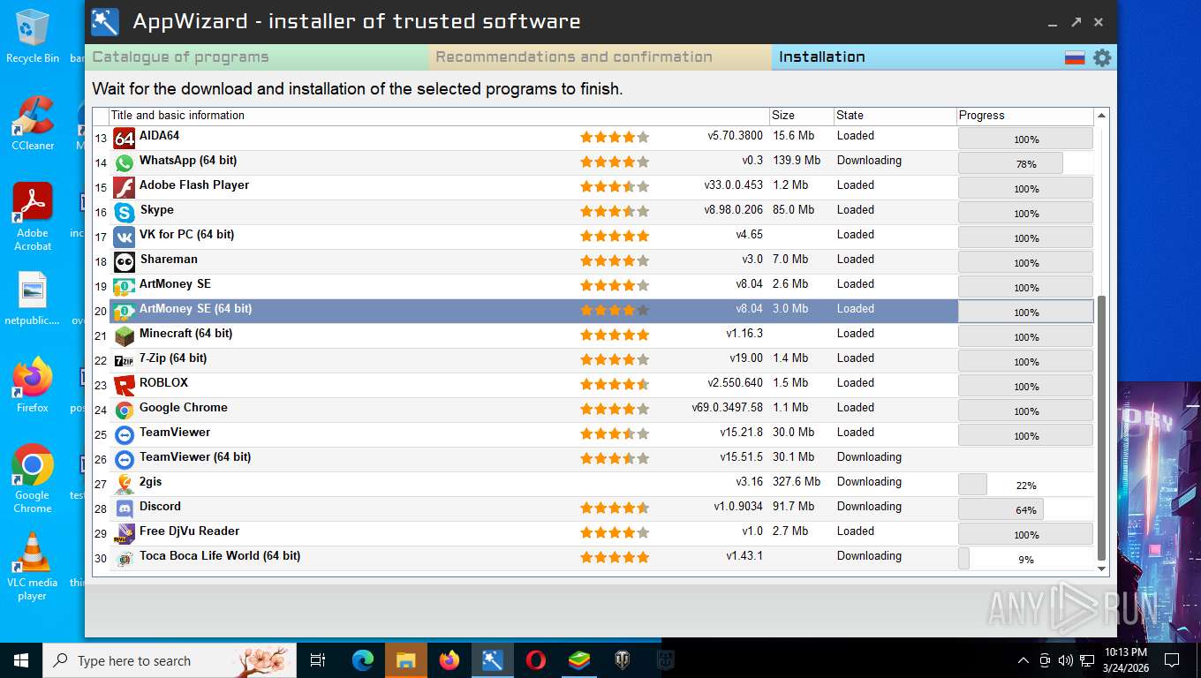Open BlueStacks from the taskbar
This screenshot has width=1201, height=678.
click(578, 659)
